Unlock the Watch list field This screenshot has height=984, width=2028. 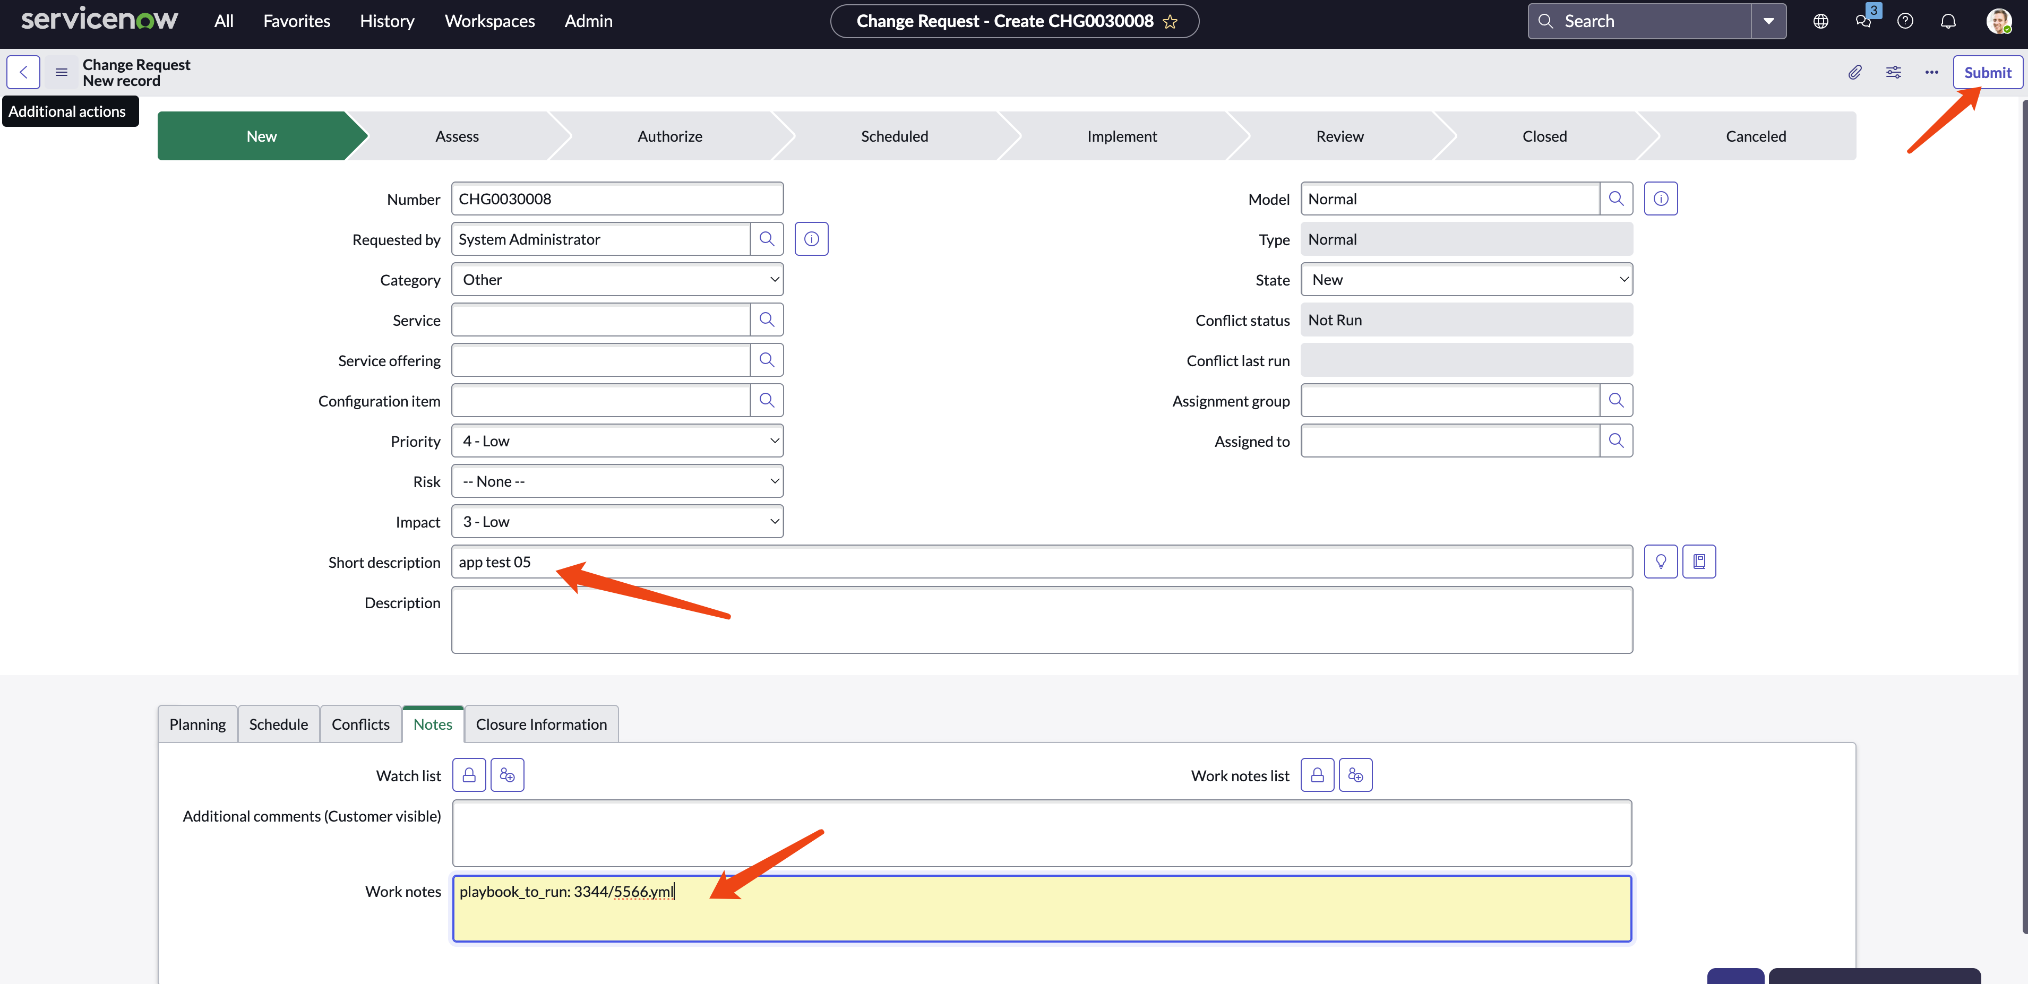click(469, 775)
